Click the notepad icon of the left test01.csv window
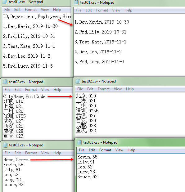 pyautogui.click(x=5, y=2)
